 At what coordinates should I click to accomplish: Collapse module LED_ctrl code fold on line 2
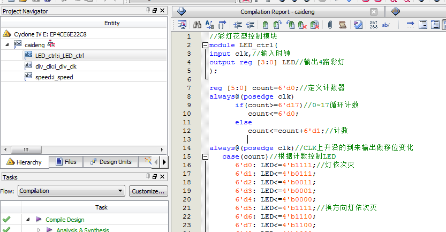205,46
